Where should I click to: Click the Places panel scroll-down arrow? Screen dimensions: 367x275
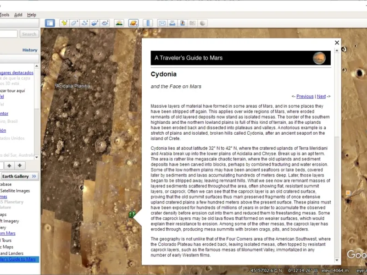pyautogui.click(x=37, y=157)
